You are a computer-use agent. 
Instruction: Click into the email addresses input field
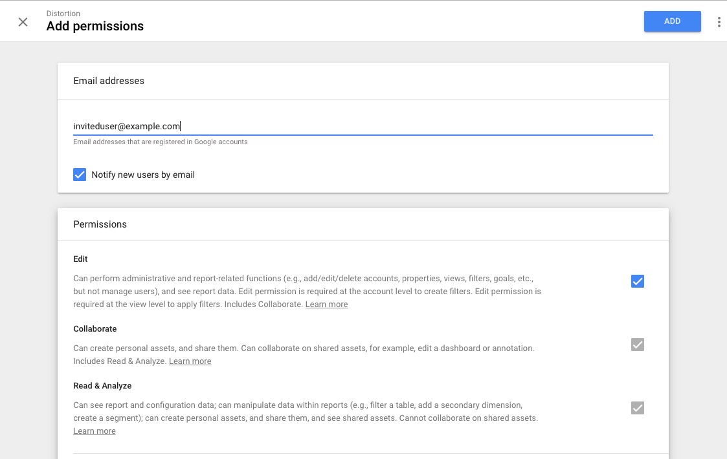pyautogui.click(x=363, y=126)
